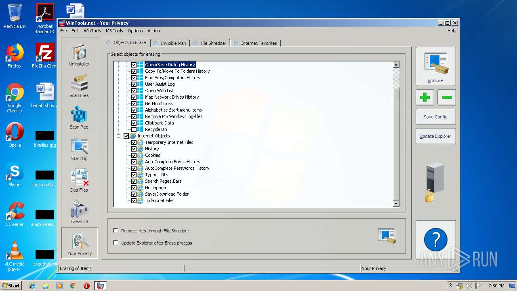Click the green minus button
Screen dimensions: 517x291
coord(446,97)
